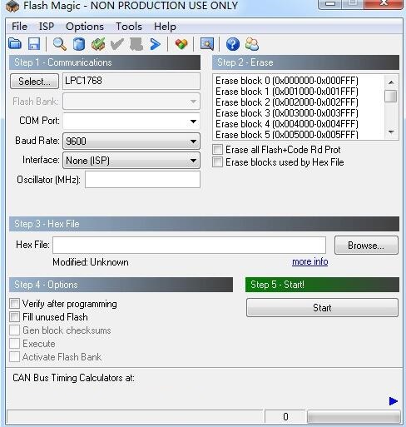
Task: Click the blue question mark help icon
Action: click(x=233, y=44)
